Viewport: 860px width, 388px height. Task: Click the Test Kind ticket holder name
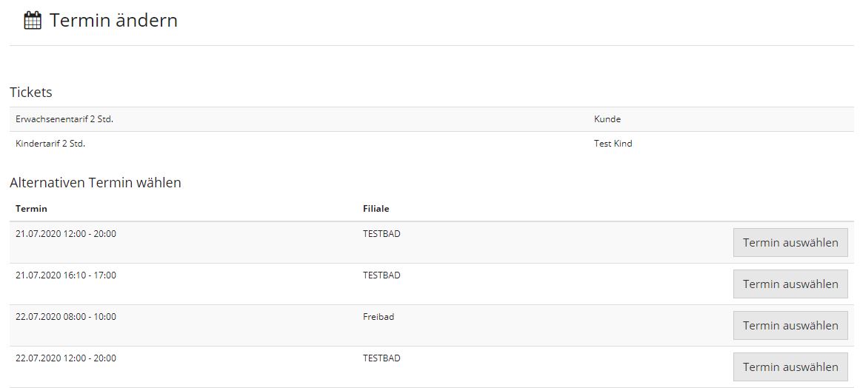point(613,144)
